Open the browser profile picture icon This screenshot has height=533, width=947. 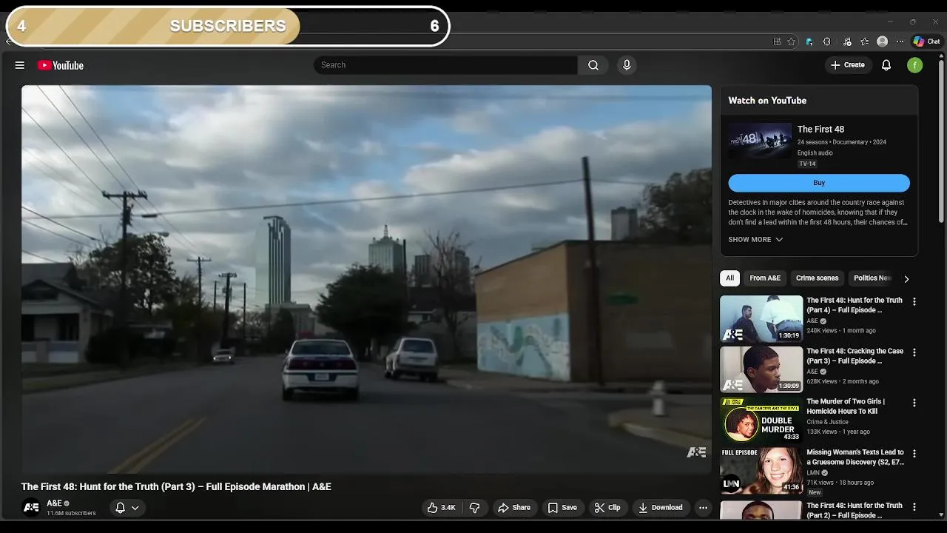pos(882,41)
